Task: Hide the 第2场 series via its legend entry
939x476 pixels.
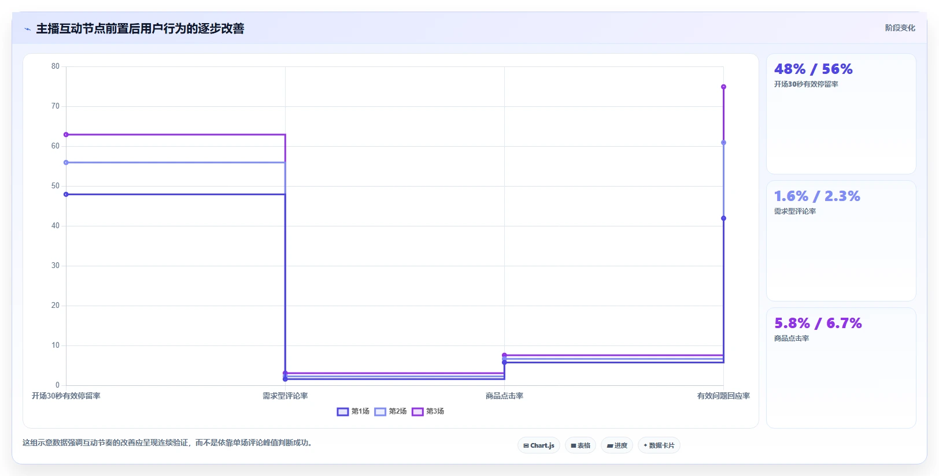Action: 391,412
